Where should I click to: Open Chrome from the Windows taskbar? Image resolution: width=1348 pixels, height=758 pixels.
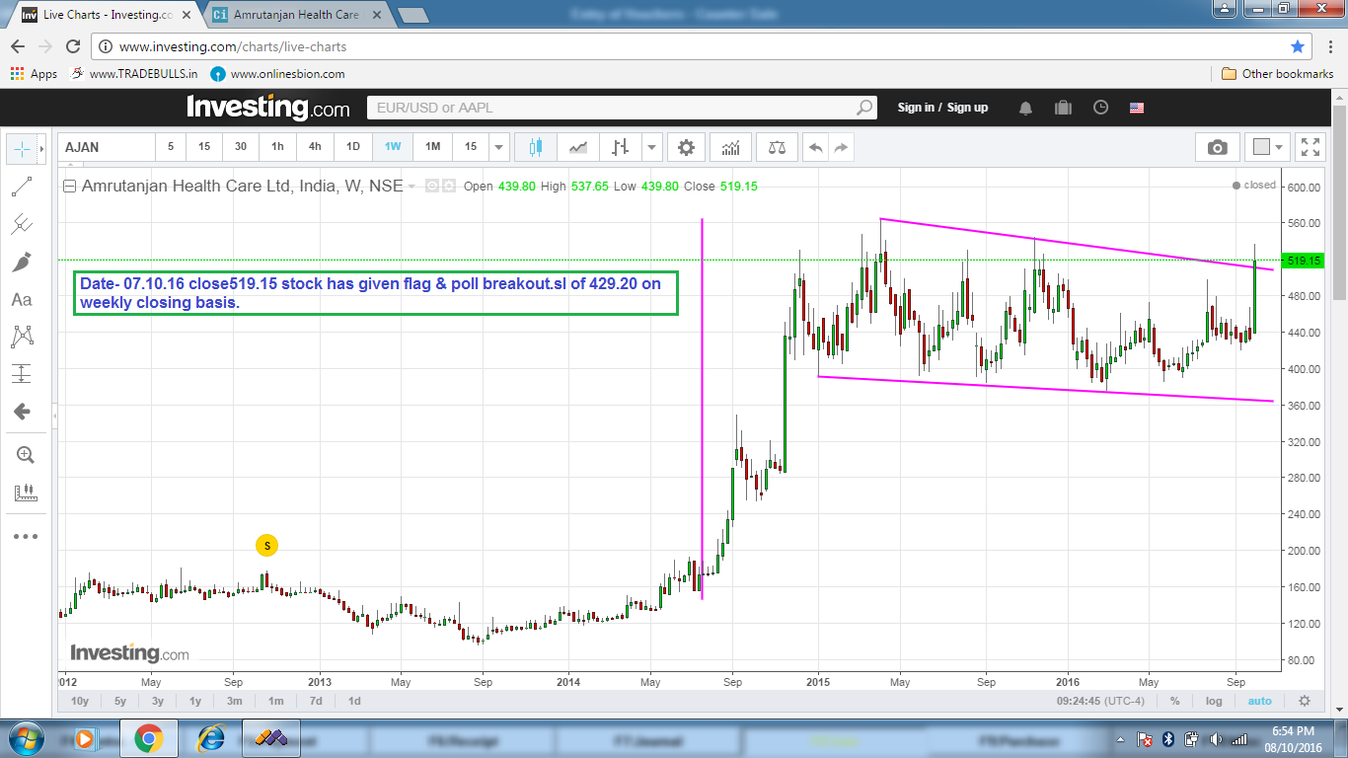[x=149, y=737]
